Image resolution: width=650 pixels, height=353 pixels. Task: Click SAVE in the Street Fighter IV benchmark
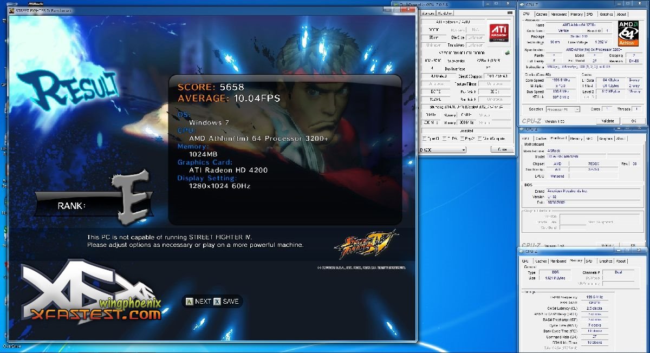[x=226, y=302]
